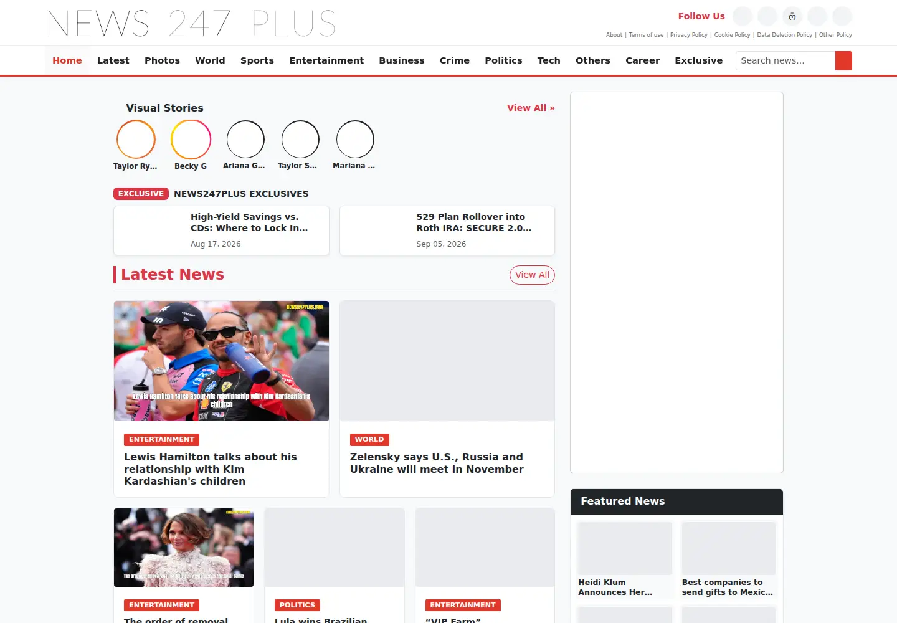897x623 pixels.
Task: Open the Other Policy link
Action: [x=835, y=35]
